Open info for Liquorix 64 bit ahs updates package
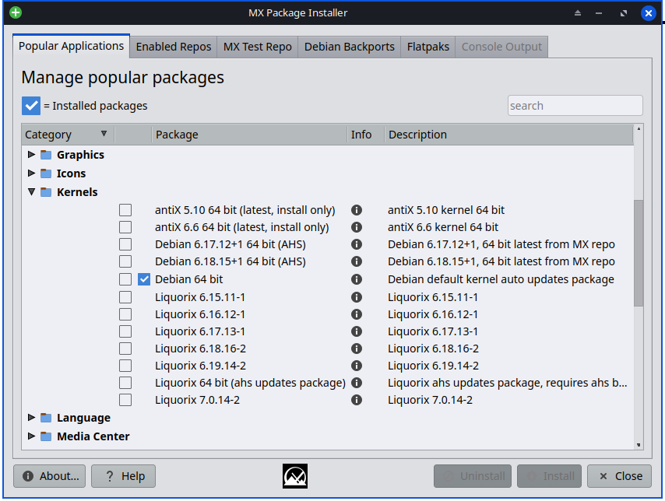Screen dimensions: 665x501 click(357, 383)
